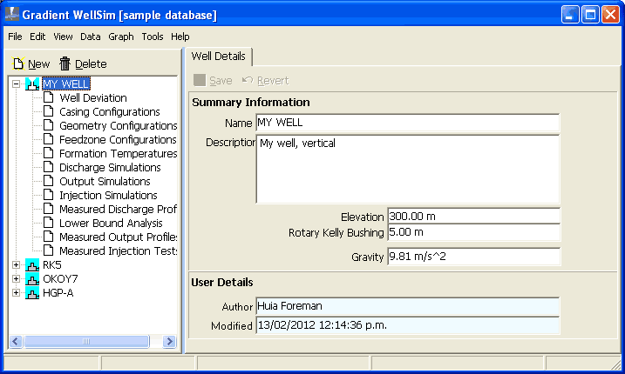
Task: Click the Lower Bound Analysis page icon
Action: (48, 223)
